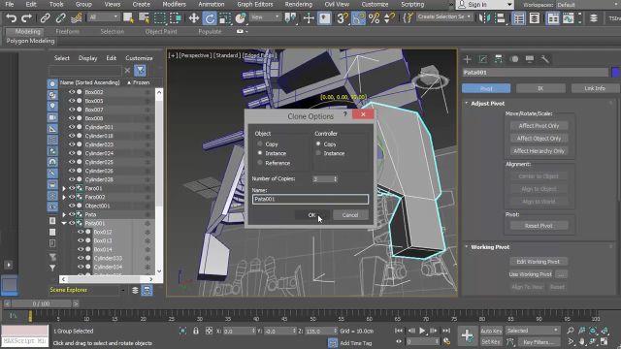Activate the Bind to Space Warp icon
Screen dimensions: 621x349
click(76, 18)
